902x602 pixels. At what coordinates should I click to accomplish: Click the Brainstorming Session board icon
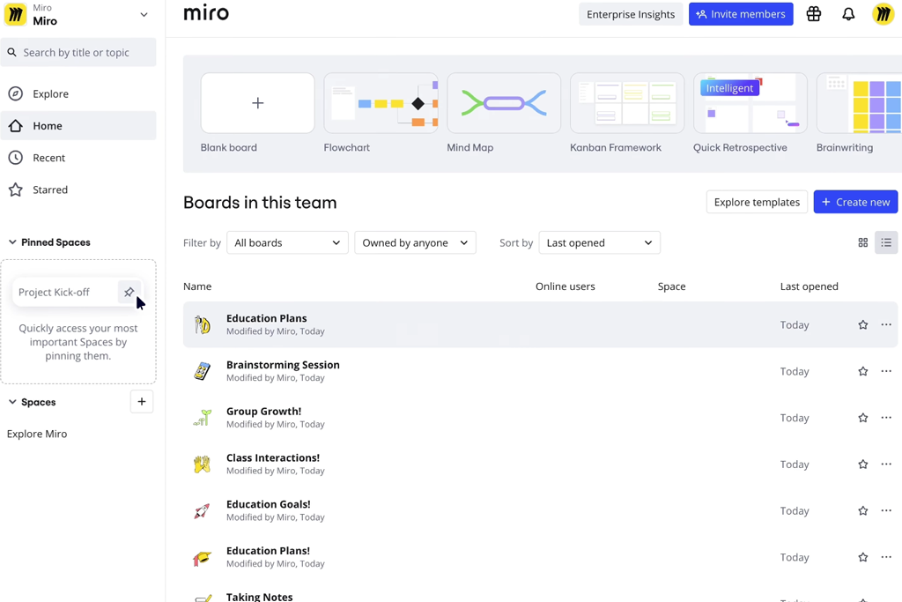click(x=202, y=371)
